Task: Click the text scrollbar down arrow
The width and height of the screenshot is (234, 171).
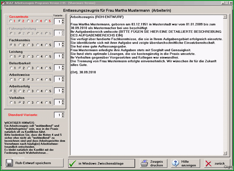Action: [x=225, y=153]
